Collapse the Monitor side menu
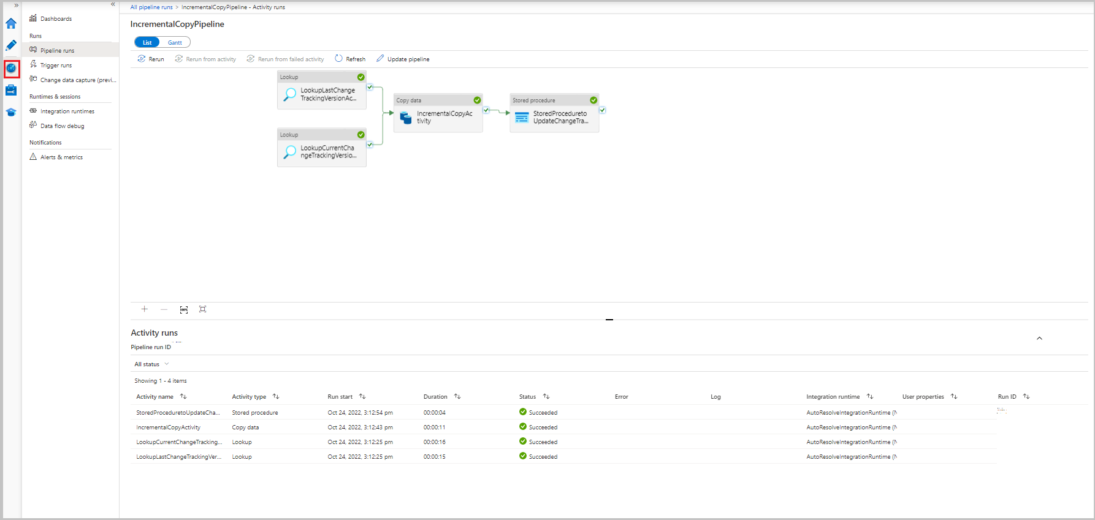1095x520 pixels. [113, 4]
